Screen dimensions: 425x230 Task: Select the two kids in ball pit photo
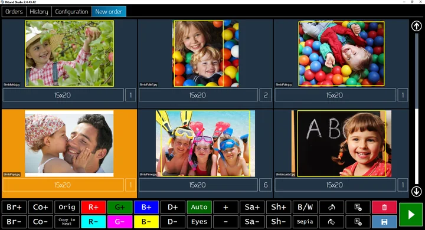206,54
